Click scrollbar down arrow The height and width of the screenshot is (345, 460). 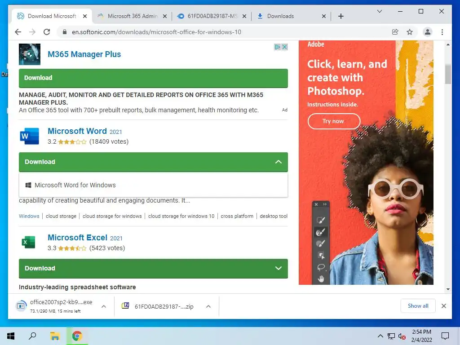point(448,289)
